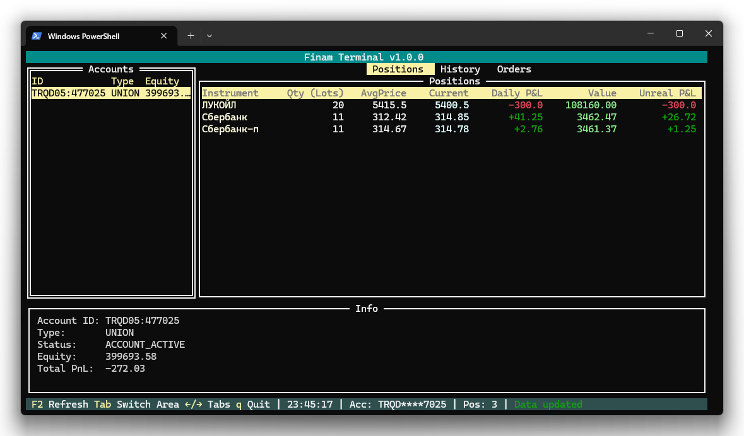Click q Quit in status bar

(252, 404)
